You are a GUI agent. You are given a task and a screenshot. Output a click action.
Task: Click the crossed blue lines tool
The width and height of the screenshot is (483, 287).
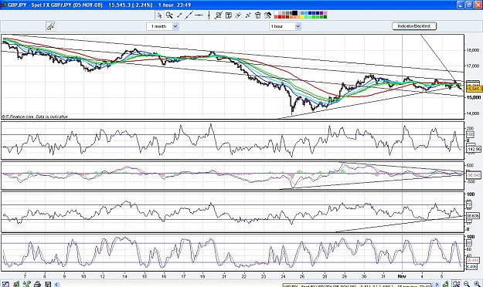pyautogui.click(x=238, y=15)
